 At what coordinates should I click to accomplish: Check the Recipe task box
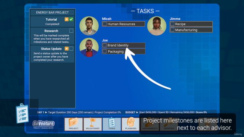(172, 24)
